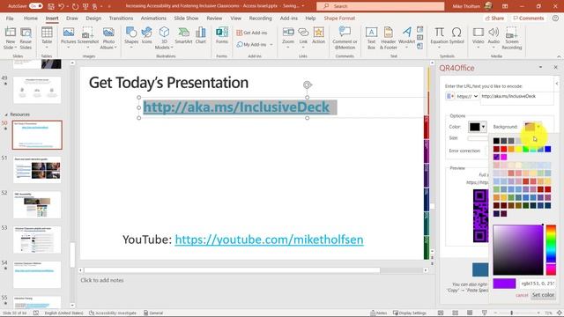
Task: Click the Undo icon in the title bar
Action: [61, 6]
